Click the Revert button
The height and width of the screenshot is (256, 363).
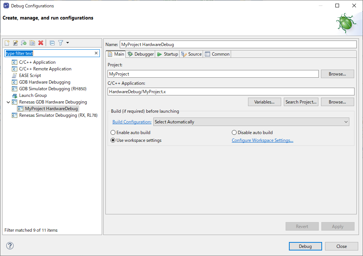tap(302, 227)
